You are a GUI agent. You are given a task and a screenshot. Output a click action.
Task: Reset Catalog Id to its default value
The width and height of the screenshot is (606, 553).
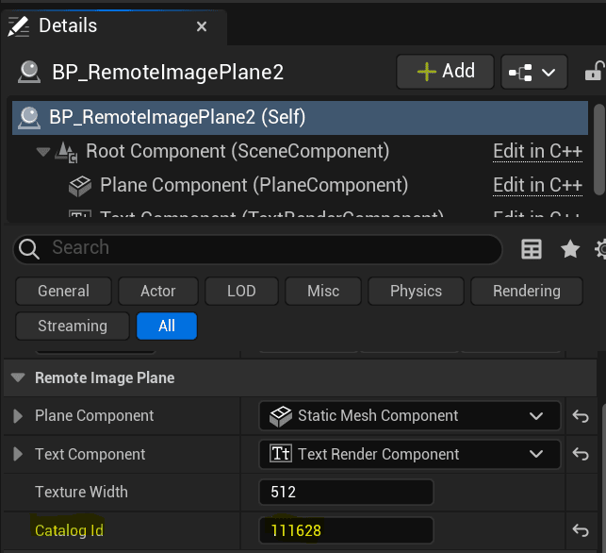point(581,530)
